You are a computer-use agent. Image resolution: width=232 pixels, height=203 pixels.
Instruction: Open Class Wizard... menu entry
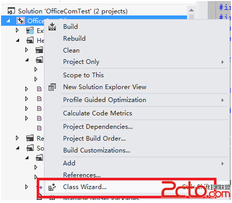coord(85,187)
